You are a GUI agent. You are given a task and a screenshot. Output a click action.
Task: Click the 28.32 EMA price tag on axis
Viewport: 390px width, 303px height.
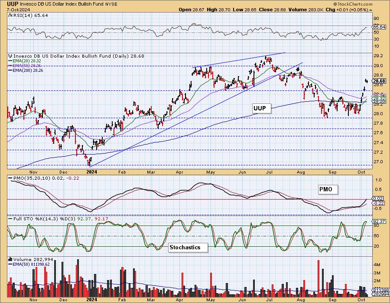380,99
